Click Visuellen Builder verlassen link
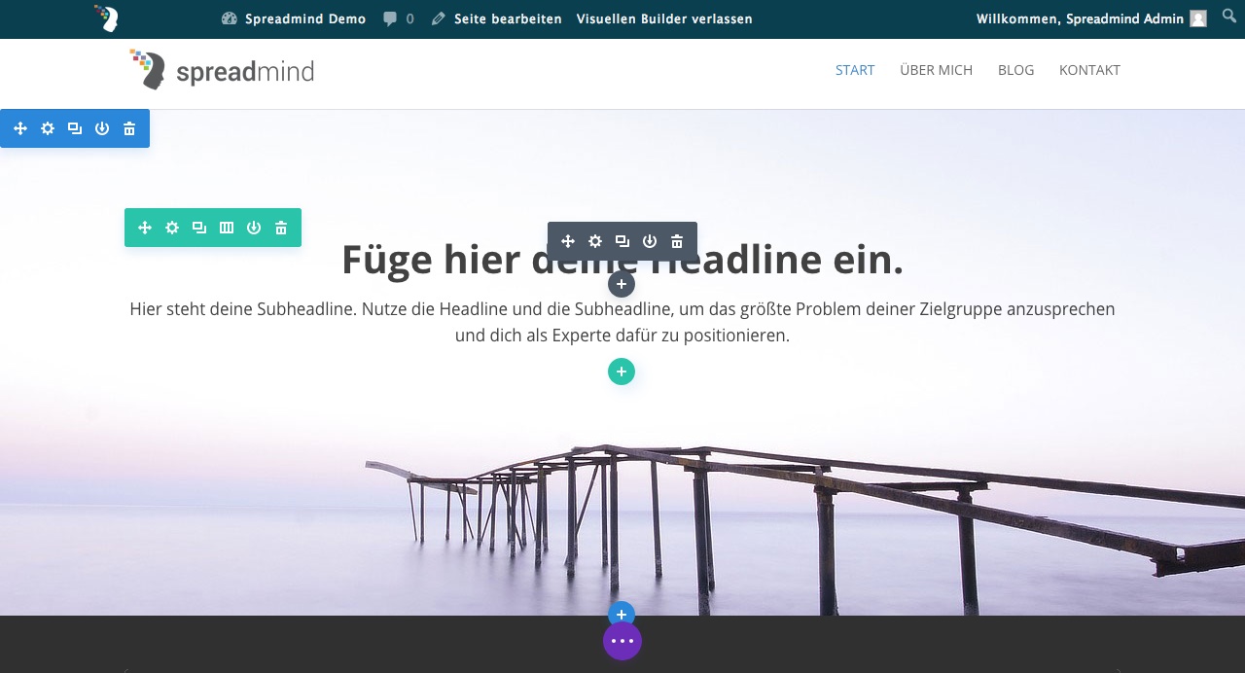 (x=664, y=18)
